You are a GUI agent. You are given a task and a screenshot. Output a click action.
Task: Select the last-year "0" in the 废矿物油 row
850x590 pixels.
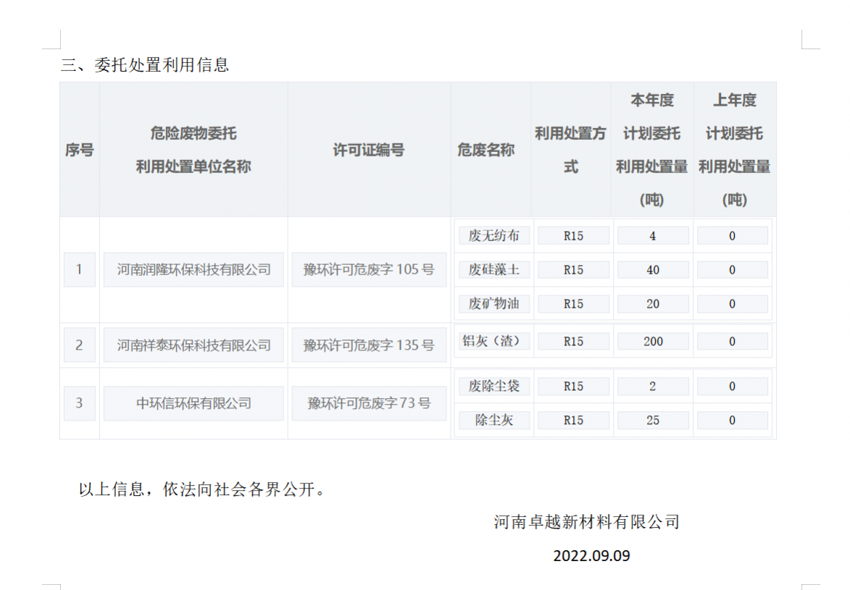coord(733,304)
